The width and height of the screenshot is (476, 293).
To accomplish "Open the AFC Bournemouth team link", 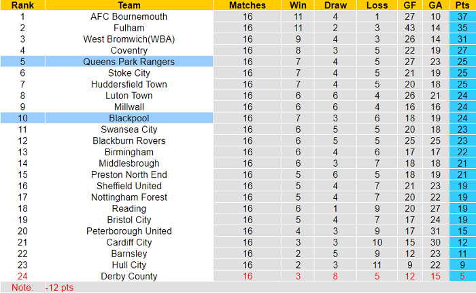I will 129,16.
